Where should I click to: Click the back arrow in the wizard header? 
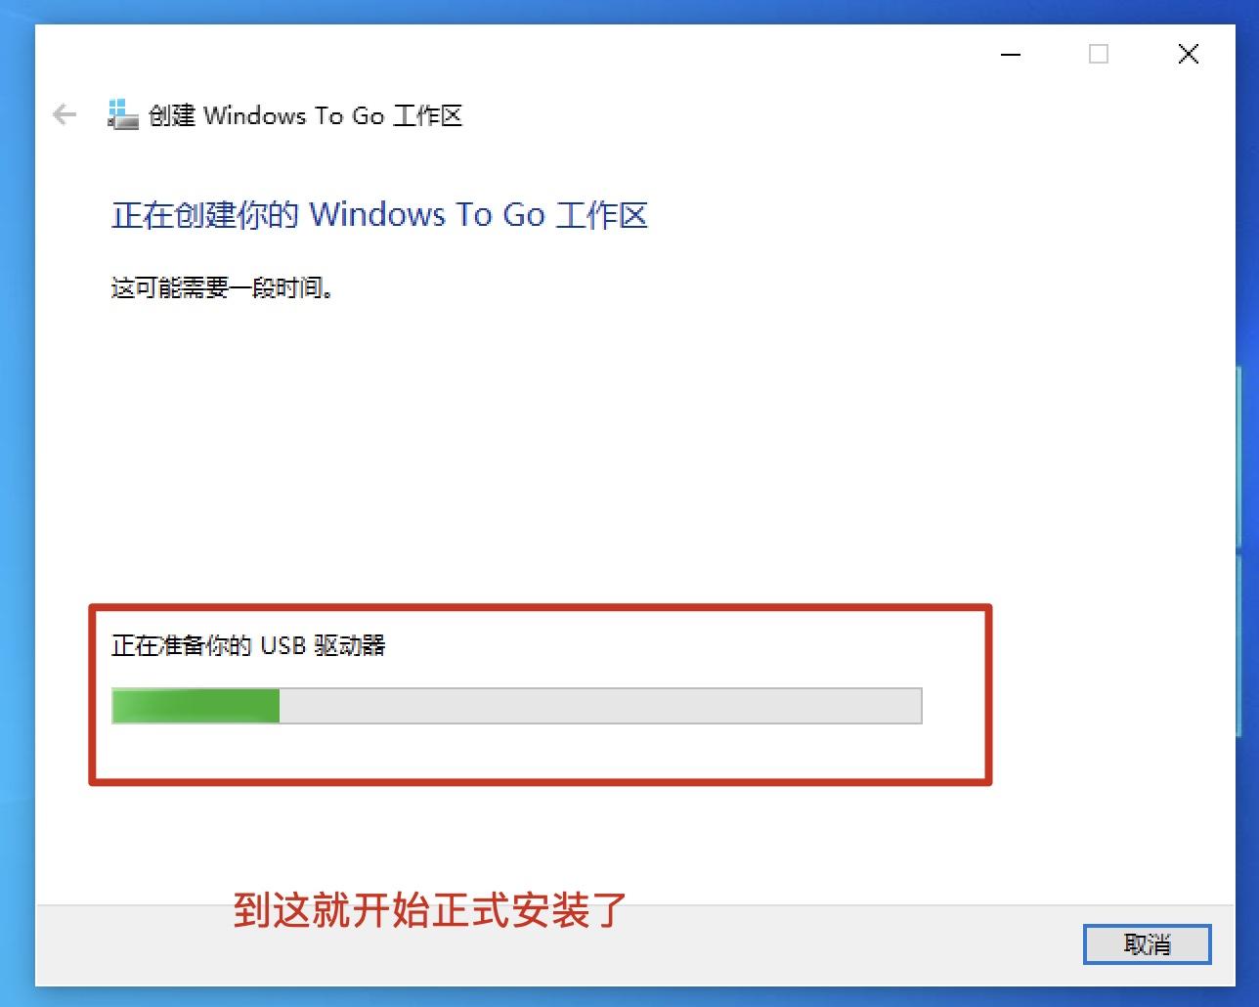pos(65,115)
